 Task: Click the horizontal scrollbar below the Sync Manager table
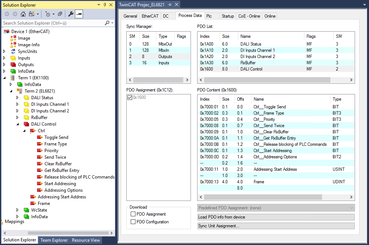[158, 79]
